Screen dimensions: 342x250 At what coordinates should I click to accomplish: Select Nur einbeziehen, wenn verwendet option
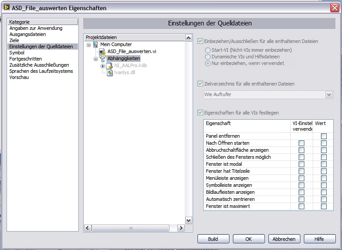pyautogui.click(x=208, y=63)
